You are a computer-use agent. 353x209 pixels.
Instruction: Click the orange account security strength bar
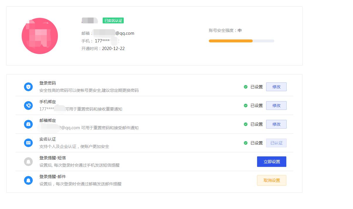(x=230, y=41)
